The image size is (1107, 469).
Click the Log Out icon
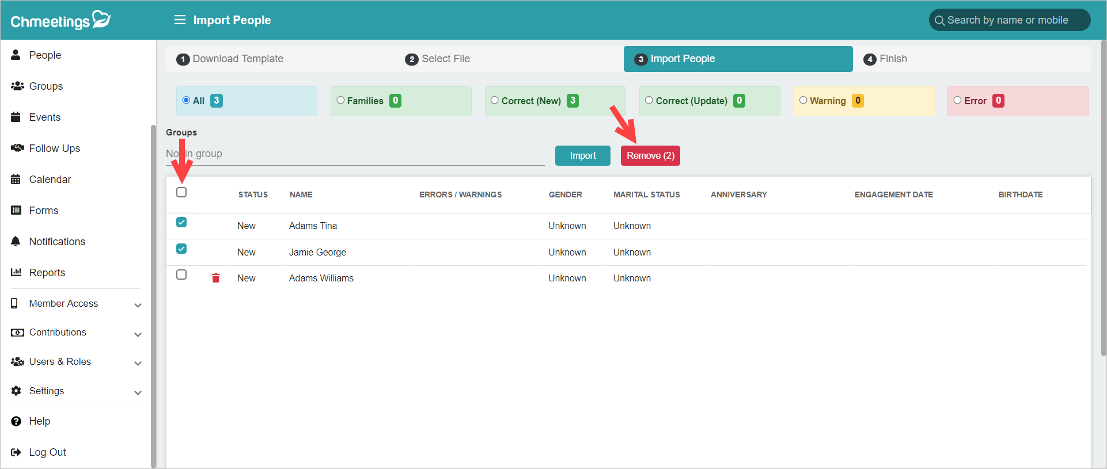pos(16,452)
